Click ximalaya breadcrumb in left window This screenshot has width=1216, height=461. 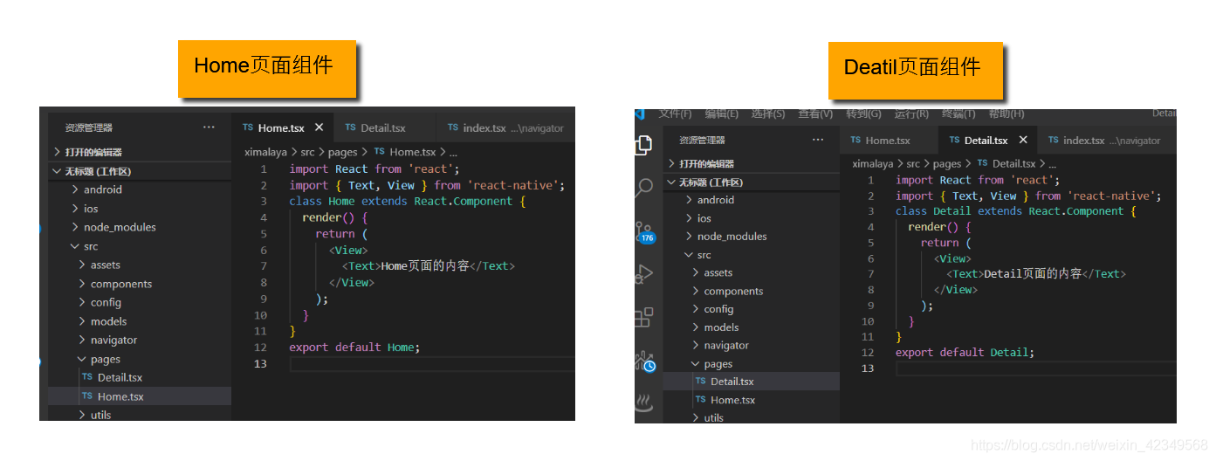pyautogui.click(x=265, y=152)
